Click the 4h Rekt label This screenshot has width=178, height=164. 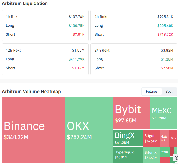pyautogui.click(x=101, y=17)
